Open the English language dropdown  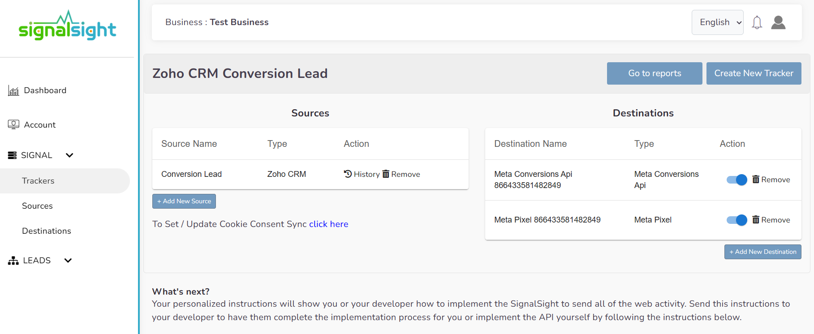click(x=717, y=22)
